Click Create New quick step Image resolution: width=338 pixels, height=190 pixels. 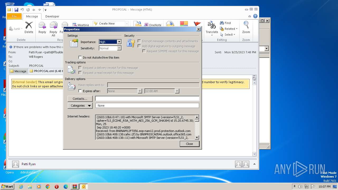coord(107,23)
